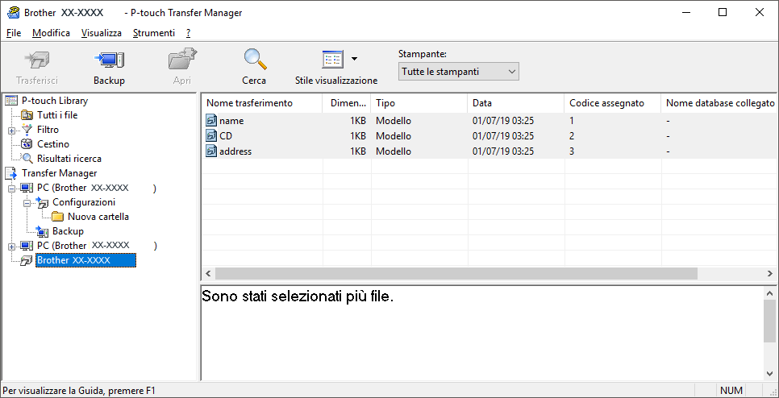779x398 pixels.
Task: Select Configurazioni folder in tree
Action: [84, 202]
